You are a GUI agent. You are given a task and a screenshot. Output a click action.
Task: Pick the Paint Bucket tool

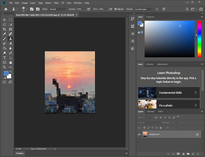pos(4,48)
